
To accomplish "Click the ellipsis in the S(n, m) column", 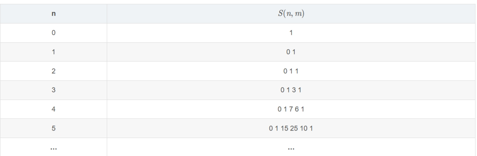I will pos(291,148).
